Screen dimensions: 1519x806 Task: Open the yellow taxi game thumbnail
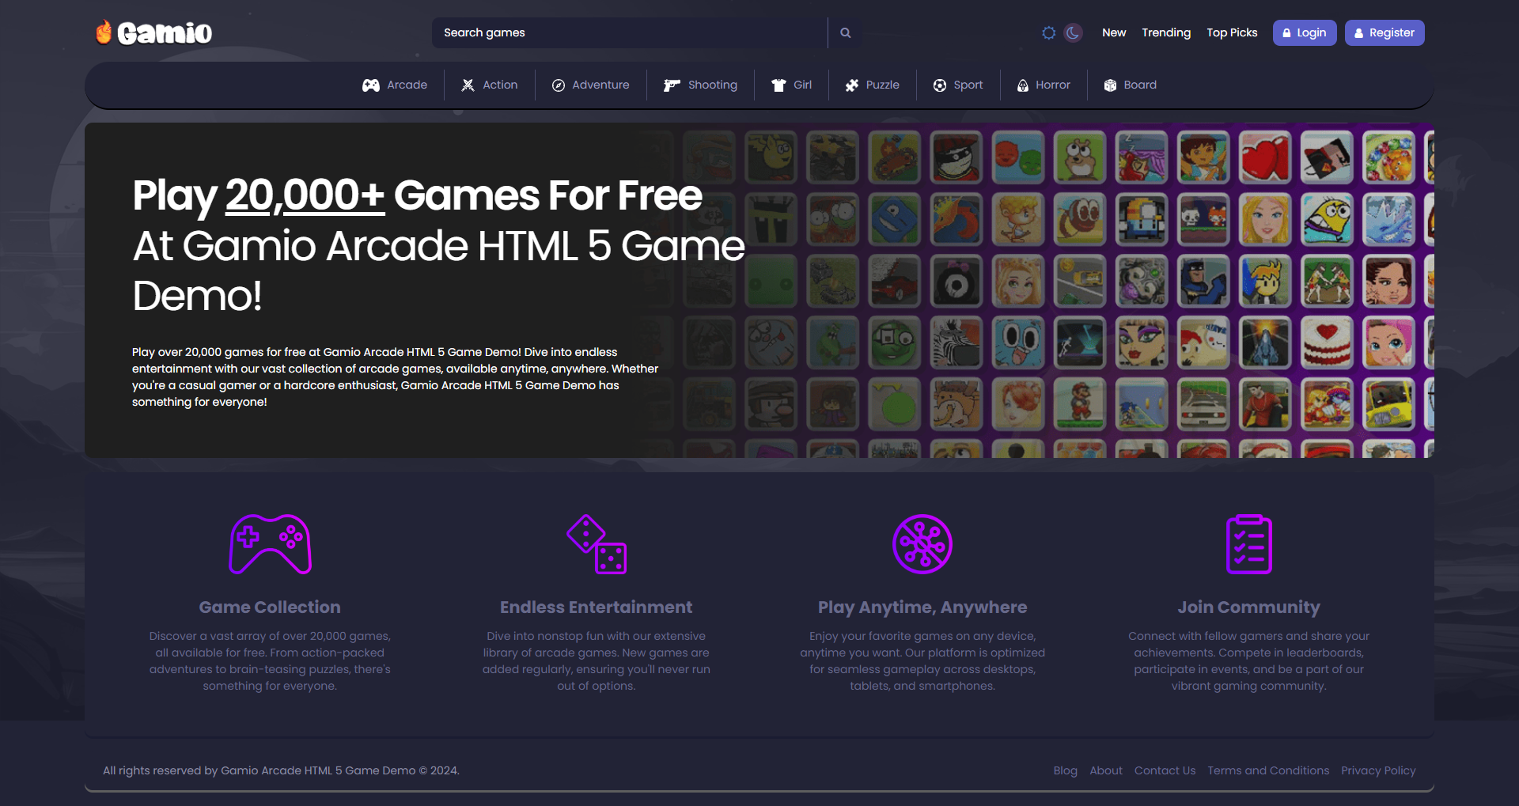coord(1388,403)
